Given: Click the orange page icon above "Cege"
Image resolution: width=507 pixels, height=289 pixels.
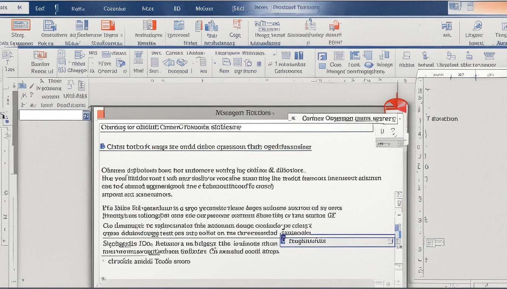Looking at the screenshot, I should click(x=237, y=24).
